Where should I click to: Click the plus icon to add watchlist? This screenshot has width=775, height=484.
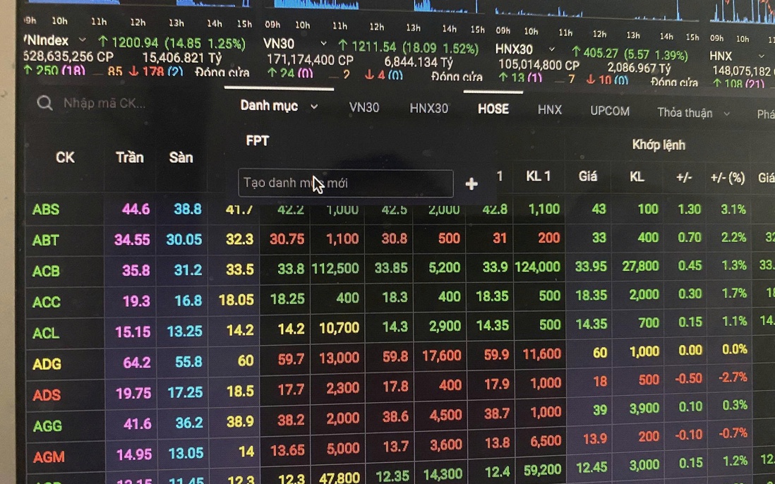(471, 184)
